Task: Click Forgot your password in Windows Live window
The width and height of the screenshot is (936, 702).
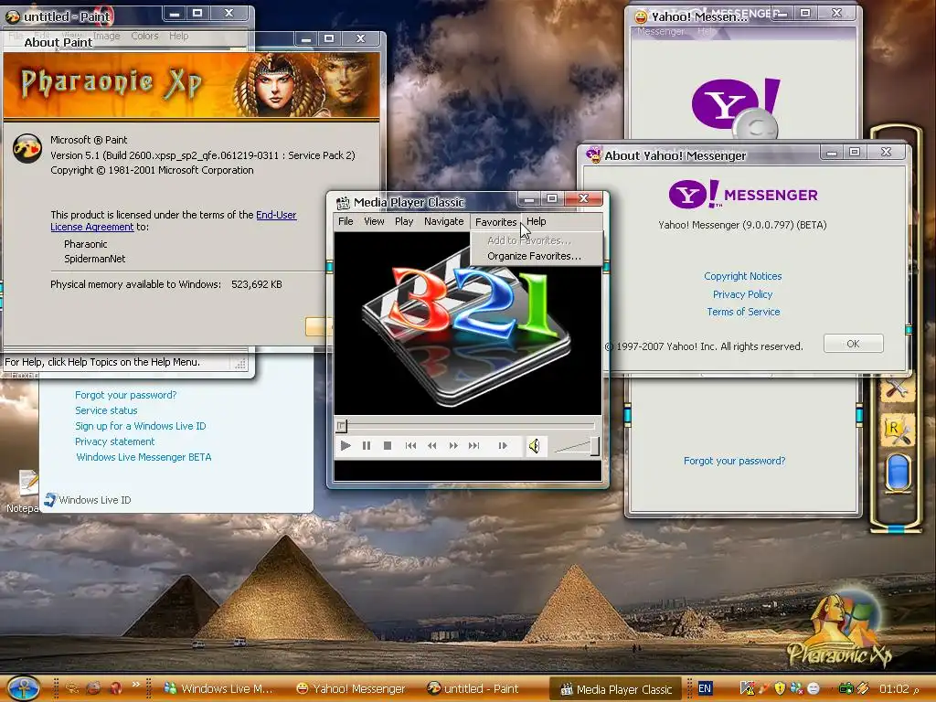Action: pyautogui.click(x=126, y=395)
